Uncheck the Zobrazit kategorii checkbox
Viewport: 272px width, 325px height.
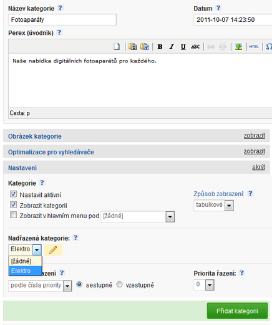pyautogui.click(x=13, y=204)
